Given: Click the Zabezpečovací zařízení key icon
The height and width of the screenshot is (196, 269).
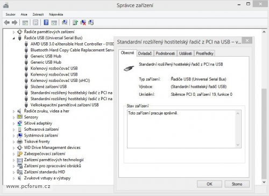Looking at the screenshot, I should pyautogui.click(x=19, y=154).
